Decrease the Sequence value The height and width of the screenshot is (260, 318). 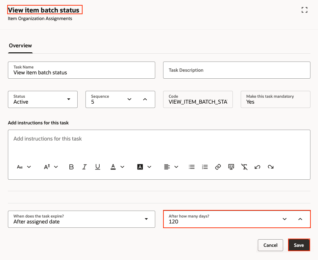coord(129,99)
